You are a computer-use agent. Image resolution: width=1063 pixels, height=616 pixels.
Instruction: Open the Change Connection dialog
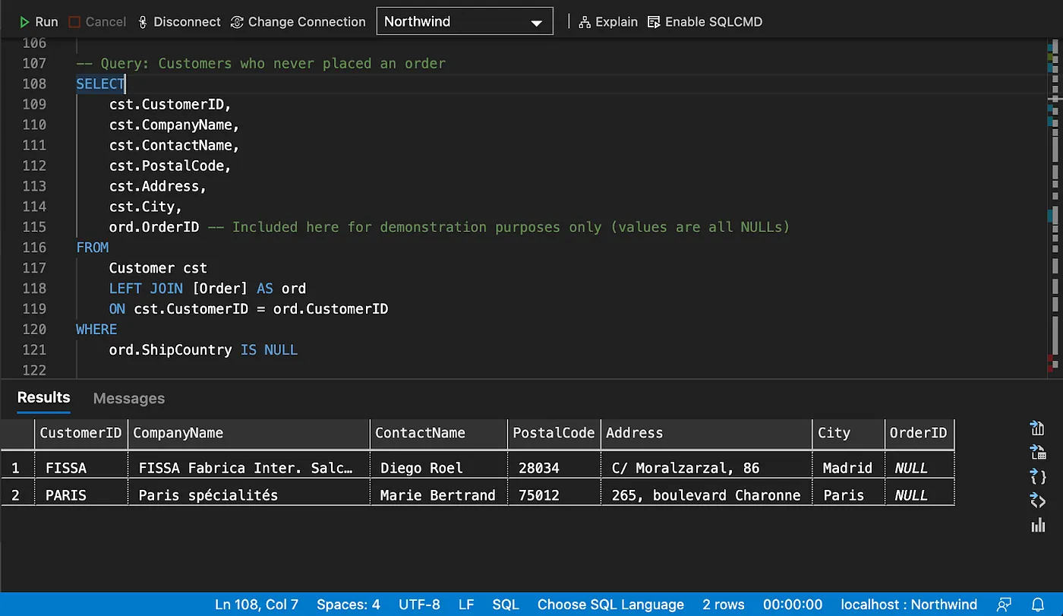click(x=298, y=22)
